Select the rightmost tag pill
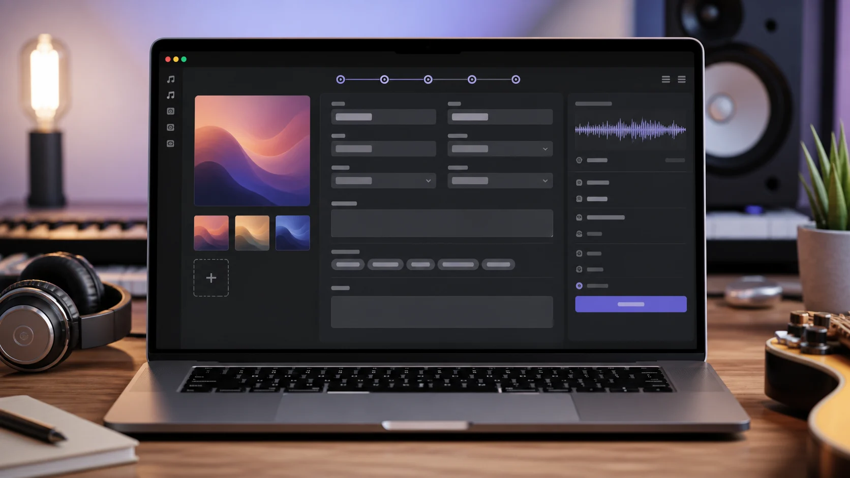The height and width of the screenshot is (478, 850). point(498,264)
